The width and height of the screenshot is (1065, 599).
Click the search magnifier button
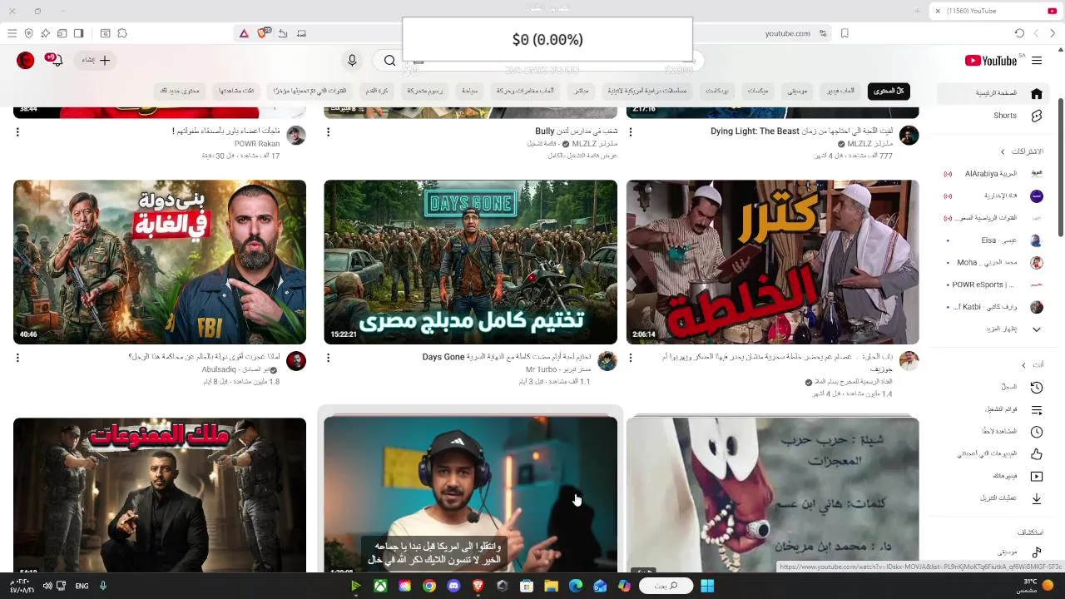(x=389, y=60)
